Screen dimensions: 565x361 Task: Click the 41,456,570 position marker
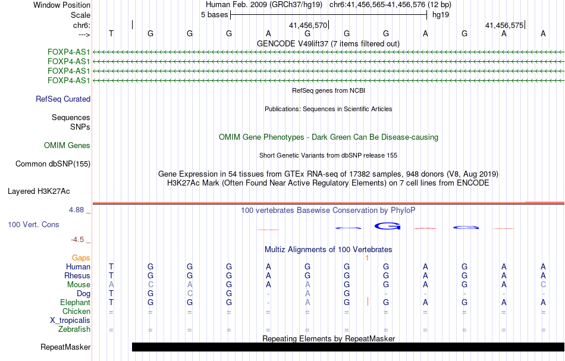pyautogui.click(x=308, y=25)
